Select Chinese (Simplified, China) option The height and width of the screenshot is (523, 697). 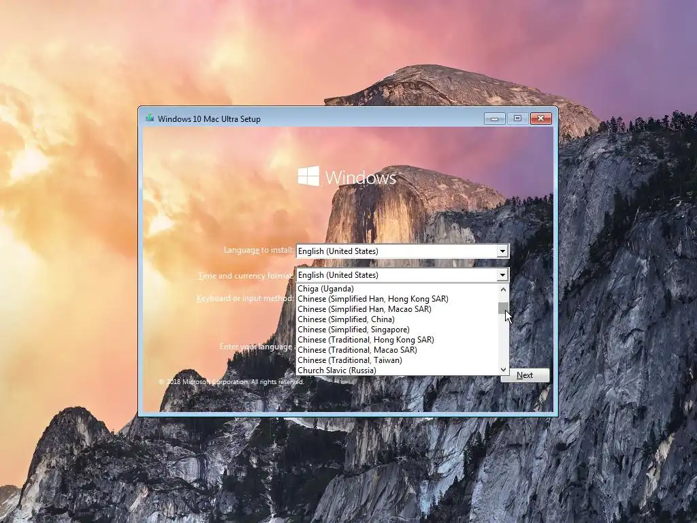tap(397, 319)
